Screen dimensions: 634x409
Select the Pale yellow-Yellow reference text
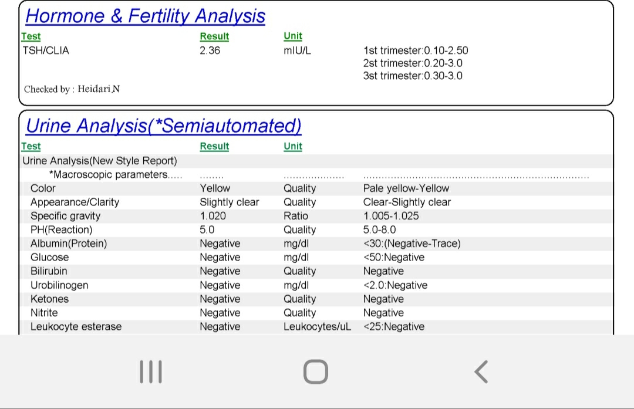point(406,188)
